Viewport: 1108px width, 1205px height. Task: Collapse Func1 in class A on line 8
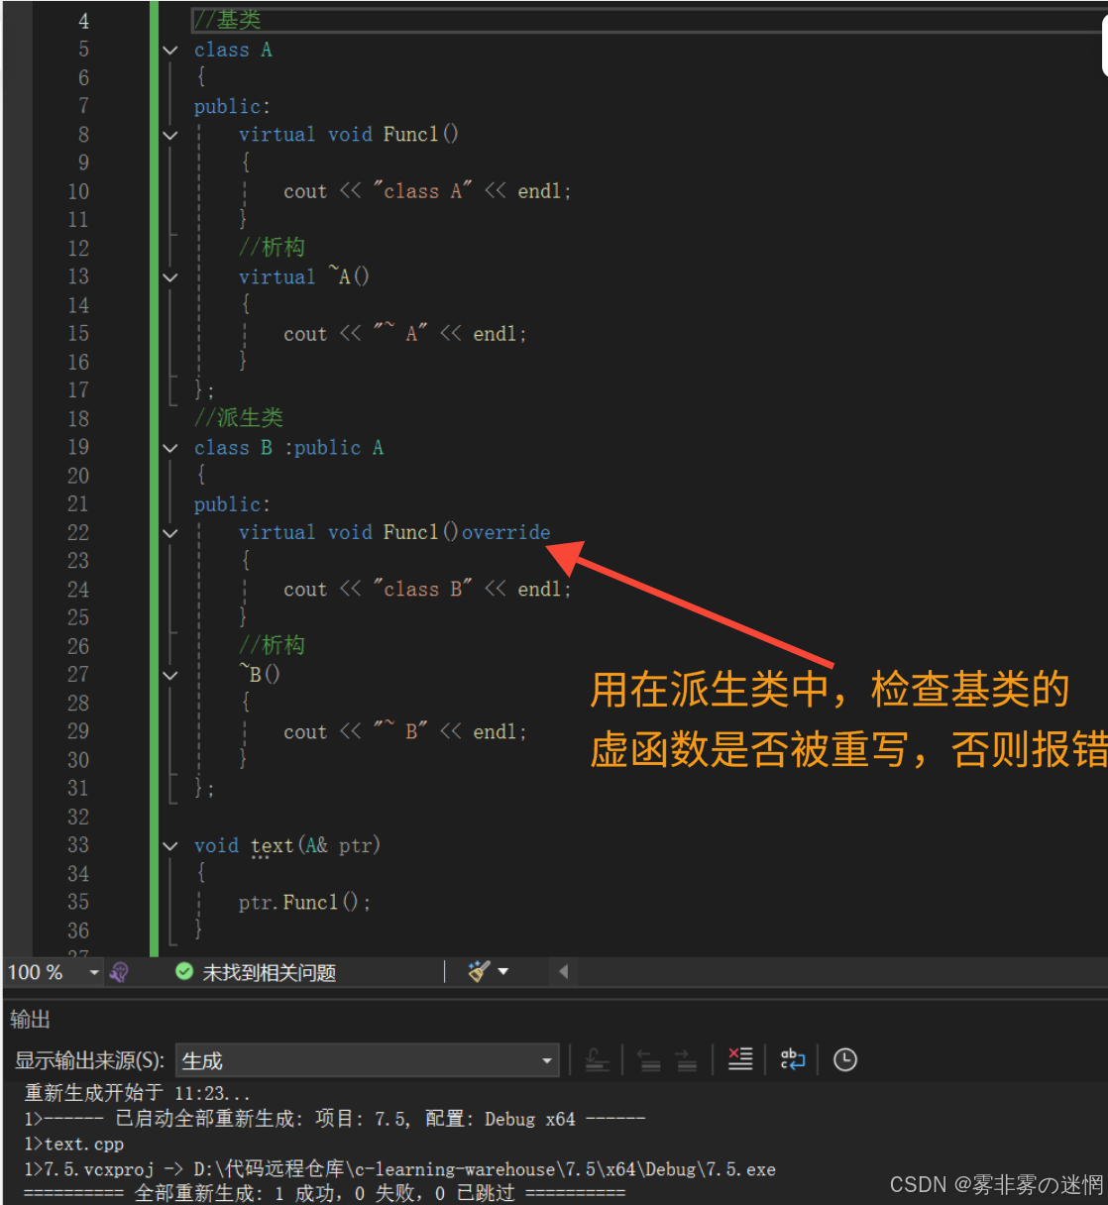[x=170, y=135]
